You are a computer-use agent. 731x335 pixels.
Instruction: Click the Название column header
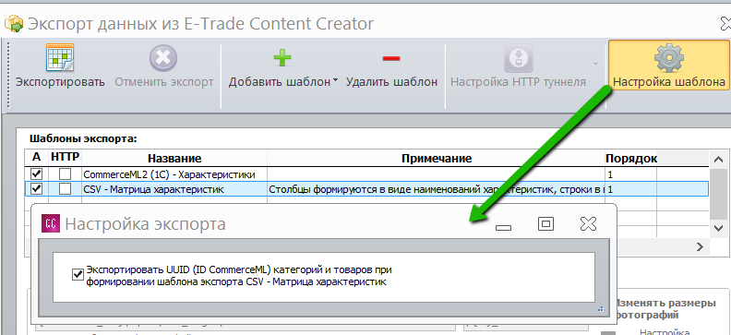(174, 159)
